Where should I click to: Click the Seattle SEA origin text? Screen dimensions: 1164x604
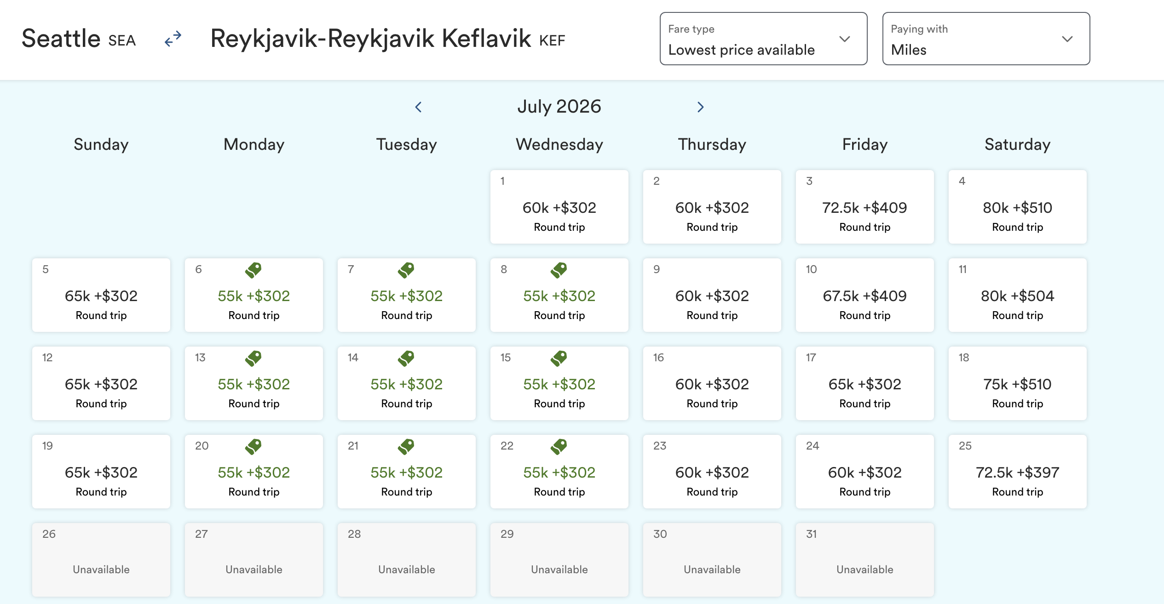point(79,39)
